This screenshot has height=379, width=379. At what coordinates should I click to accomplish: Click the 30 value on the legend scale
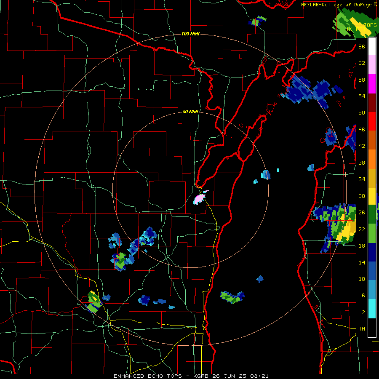[362, 196]
